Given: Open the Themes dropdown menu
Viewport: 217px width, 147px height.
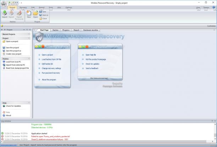Looking at the screenshot, I should coord(207,7).
